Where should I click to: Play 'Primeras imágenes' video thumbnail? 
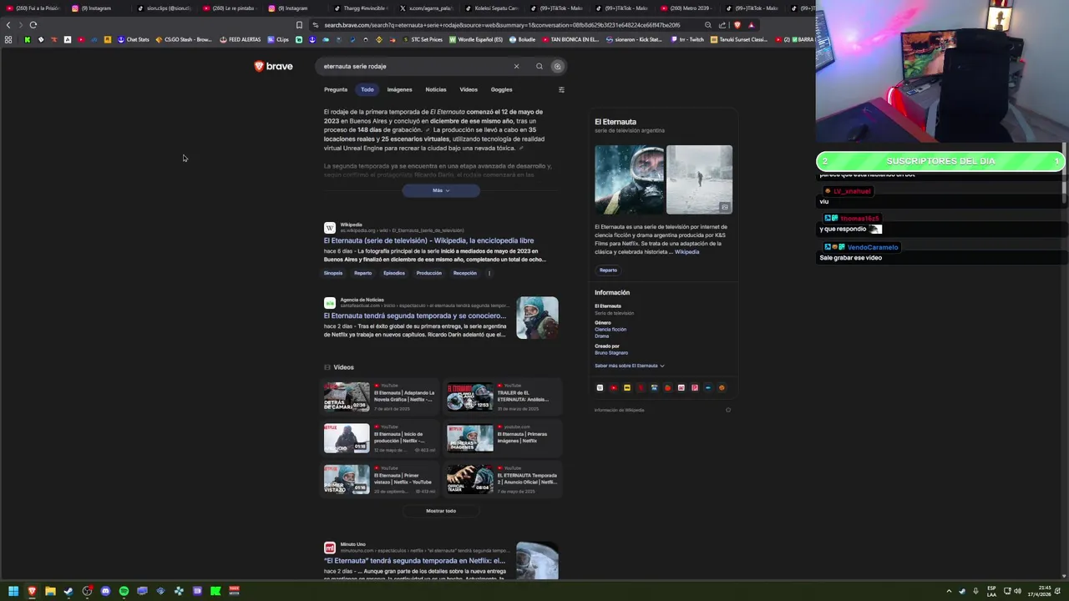click(470, 438)
